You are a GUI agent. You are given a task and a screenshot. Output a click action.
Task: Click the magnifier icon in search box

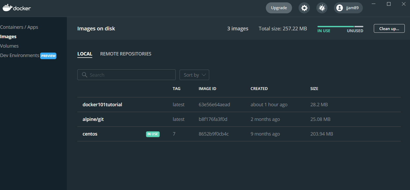coord(84,75)
